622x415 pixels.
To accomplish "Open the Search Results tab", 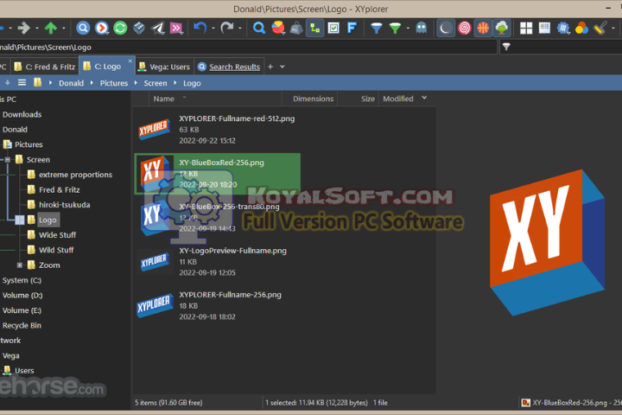I will [x=229, y=67].
